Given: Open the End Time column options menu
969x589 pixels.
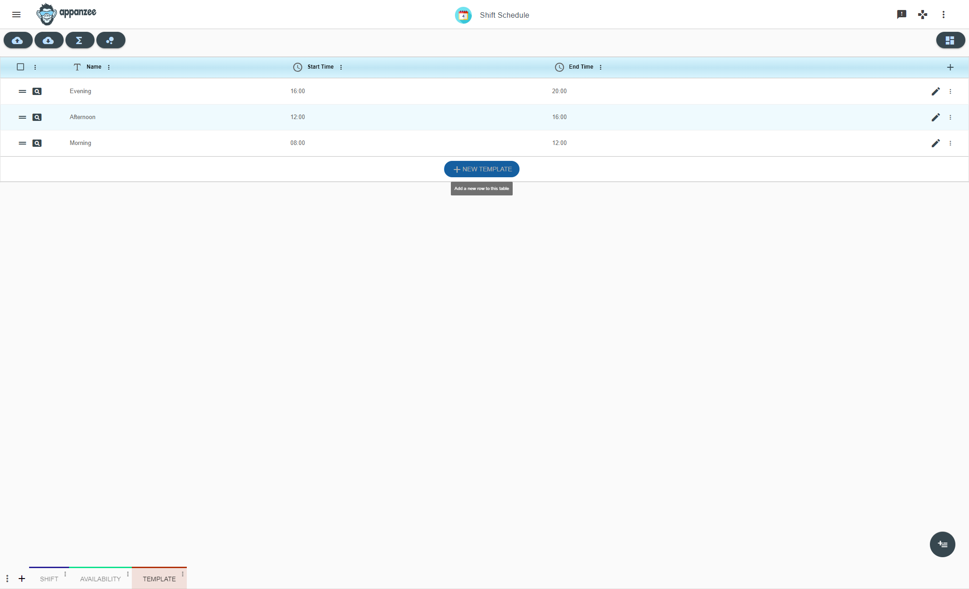Looking at the screenshot, I should click(x=600, y=67).
